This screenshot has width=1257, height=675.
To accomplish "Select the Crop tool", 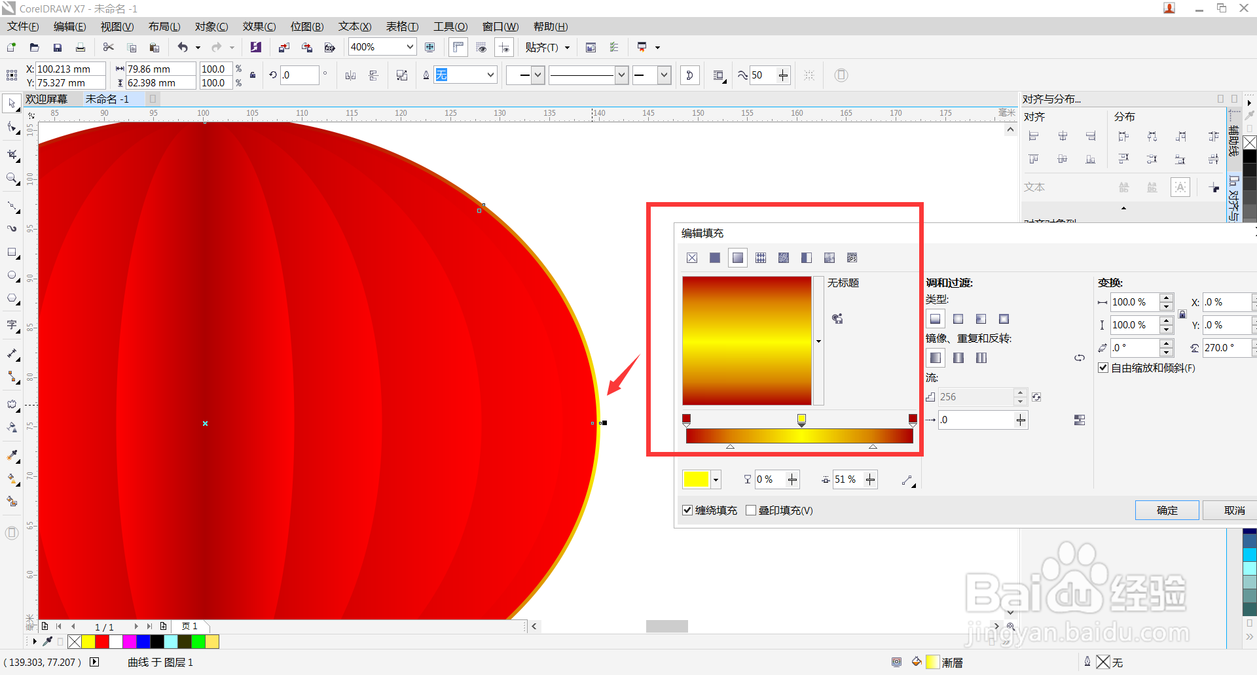I will [12, 154].
